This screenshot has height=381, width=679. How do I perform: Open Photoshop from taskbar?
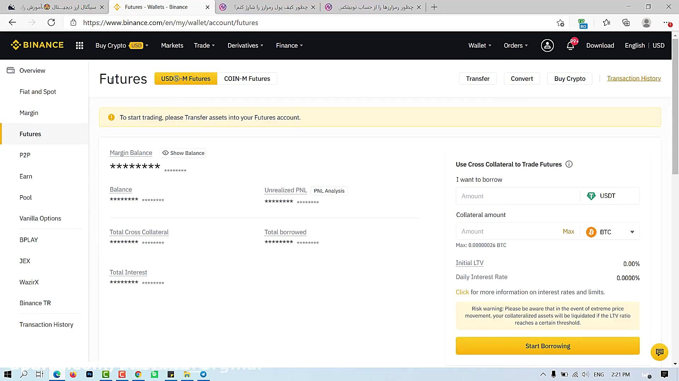pos(89,374)
